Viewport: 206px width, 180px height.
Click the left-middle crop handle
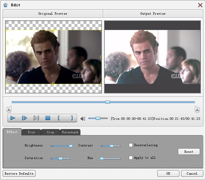[6, 57]
